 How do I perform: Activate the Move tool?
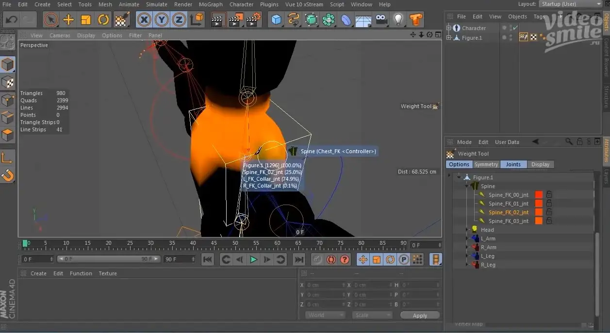[68, 19]
